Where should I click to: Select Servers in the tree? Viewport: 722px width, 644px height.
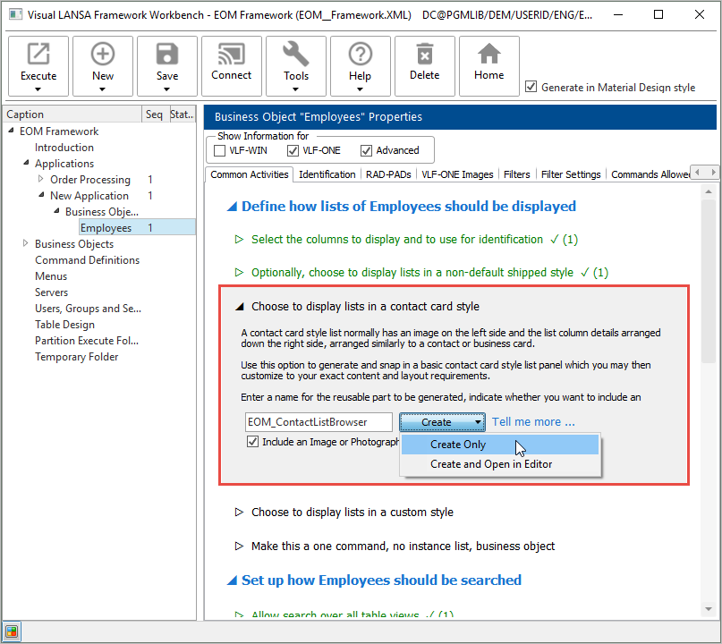(x=51, y=292)
